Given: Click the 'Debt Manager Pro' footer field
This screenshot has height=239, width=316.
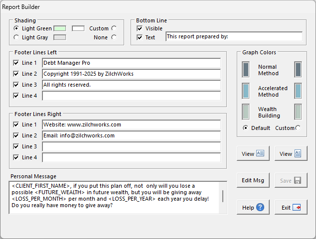Looking at the screenshot, I should 131,63.
